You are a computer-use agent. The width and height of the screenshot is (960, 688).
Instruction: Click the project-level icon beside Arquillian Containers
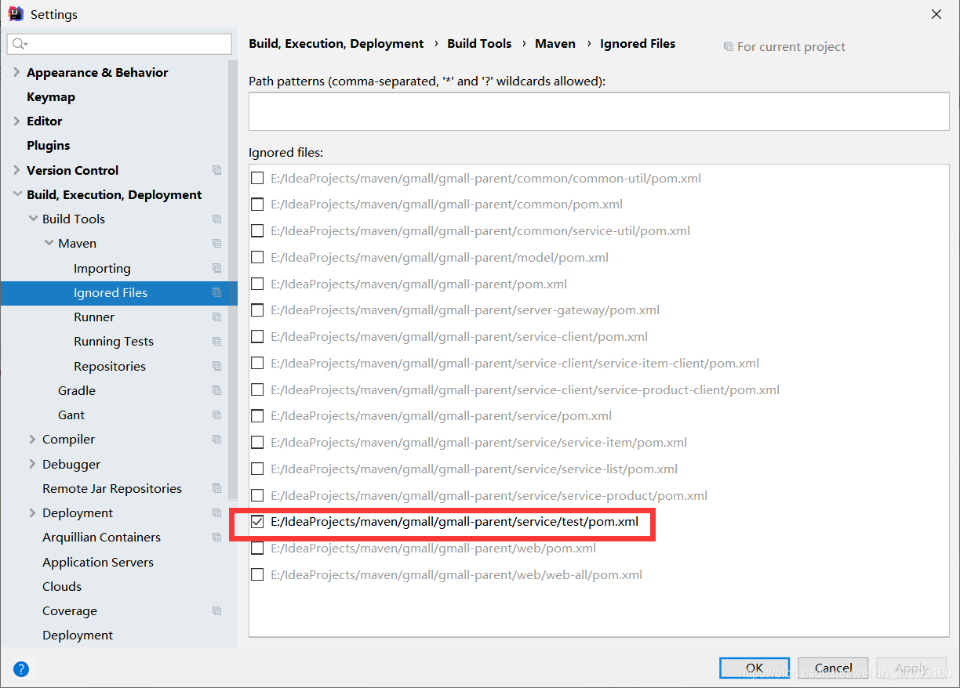pyautogui.click(x=216, y=537)
